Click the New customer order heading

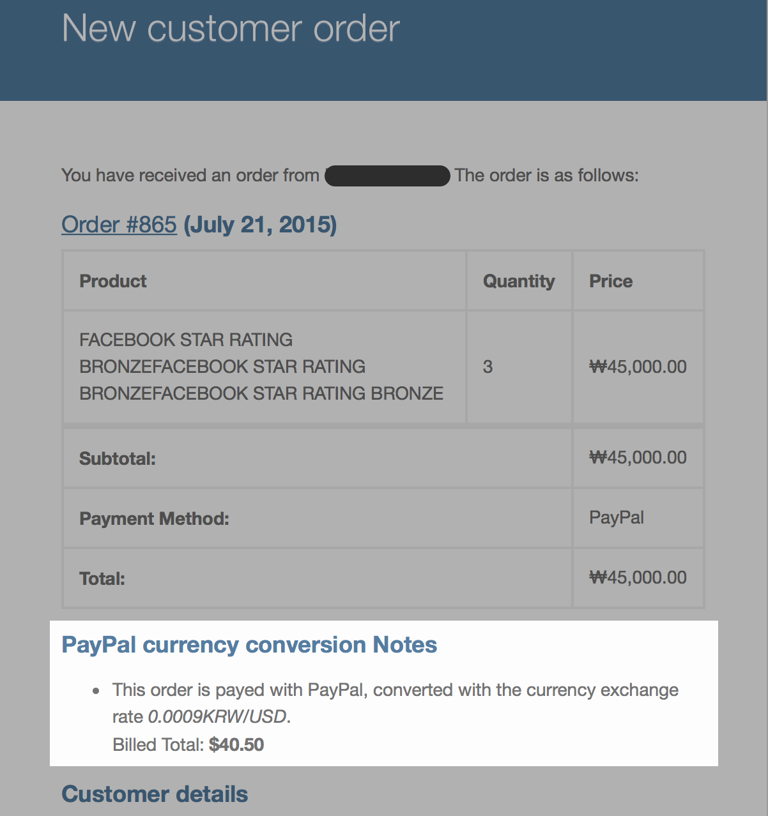pos(231,29)
